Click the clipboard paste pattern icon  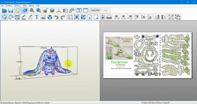tap(103, 17)
